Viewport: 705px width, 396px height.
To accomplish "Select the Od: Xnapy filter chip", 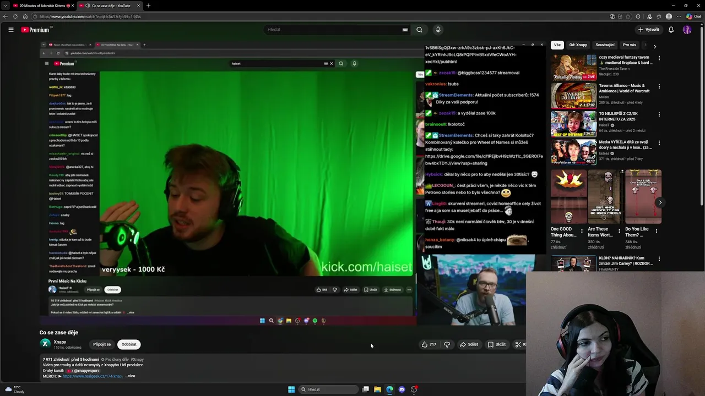I will tap(578, 45).
